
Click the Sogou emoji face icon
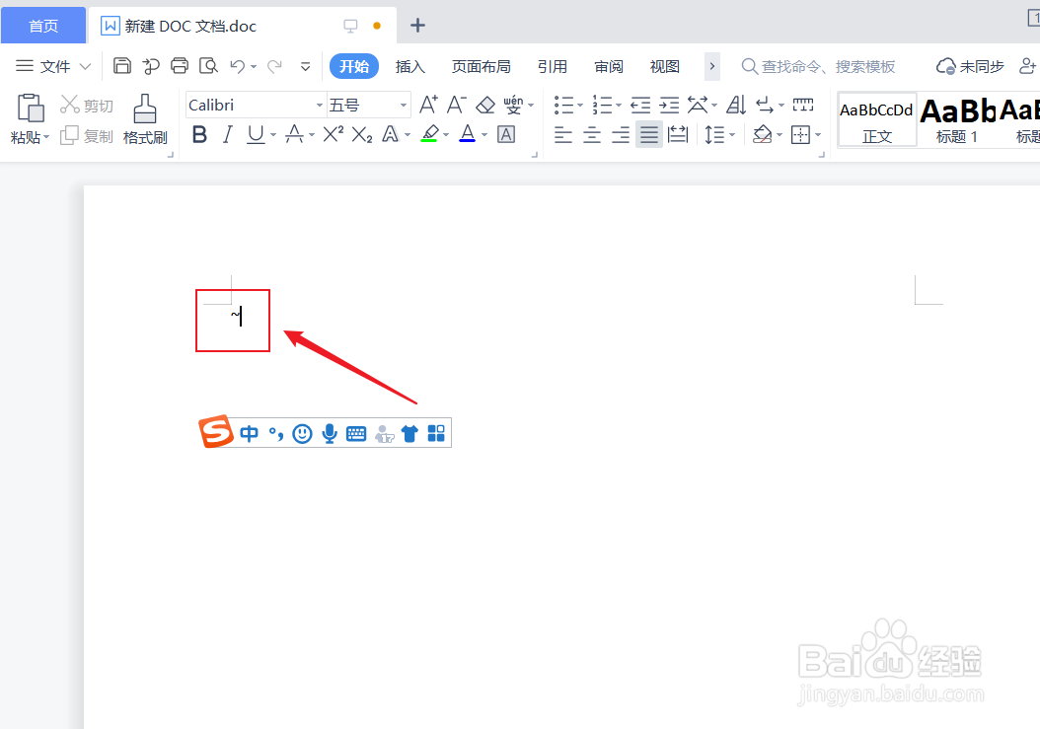tap(303, 434)
